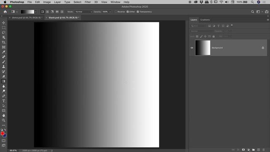Switch to the Gradients panel tab
This screenshot has width=270, height=152.
click(205, 20)
